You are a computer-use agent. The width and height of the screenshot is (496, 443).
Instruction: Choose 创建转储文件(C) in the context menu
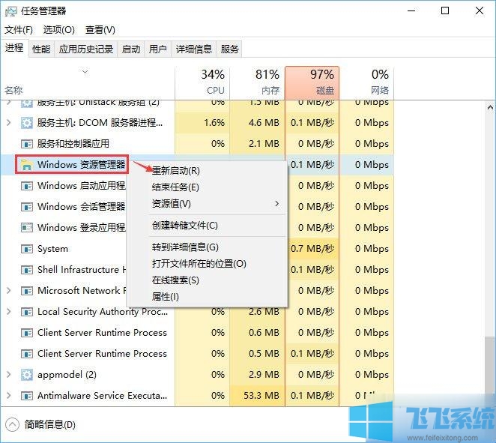207,226
